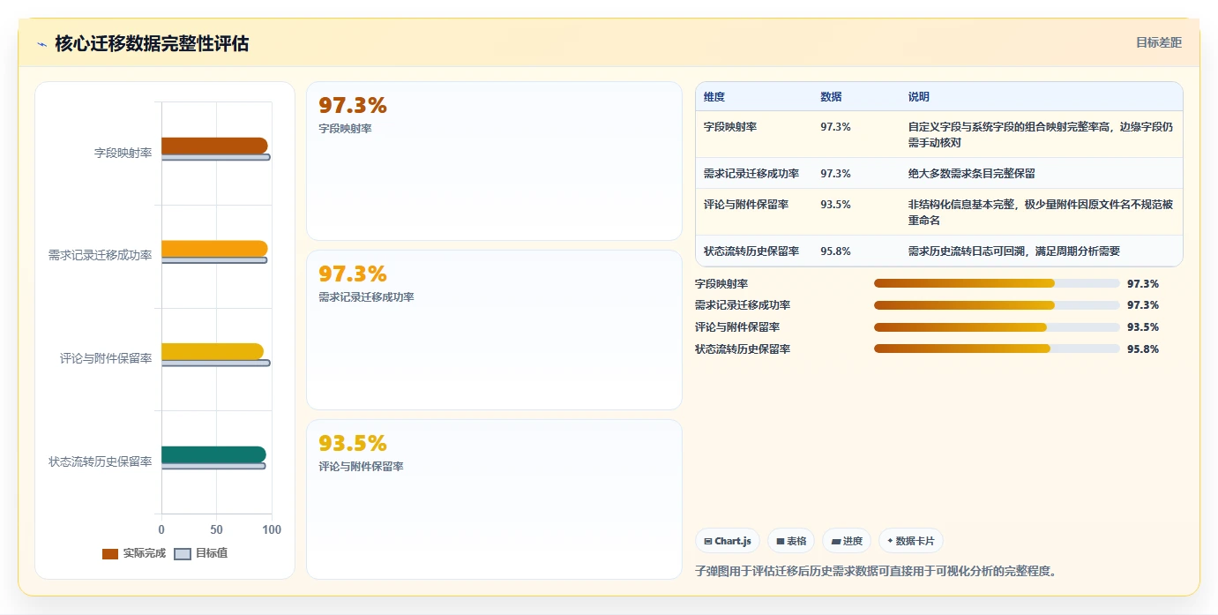Select the 表格 tag chip
Image resolution: width=1218 pixels, height=615 pixels.
tap(791, 541)
